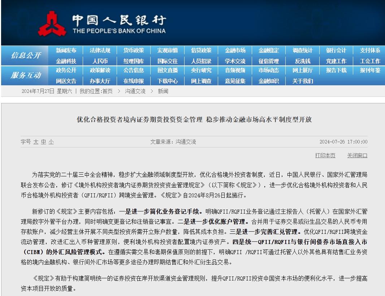The width and height of the screenshot is (385, 296).
Task: Open 网上调查 service link
Action: 201,81
